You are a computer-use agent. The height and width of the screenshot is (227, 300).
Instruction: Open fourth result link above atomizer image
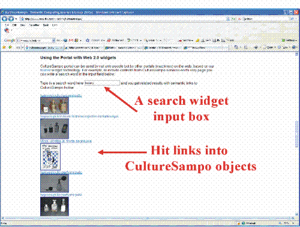click(61, 172)
